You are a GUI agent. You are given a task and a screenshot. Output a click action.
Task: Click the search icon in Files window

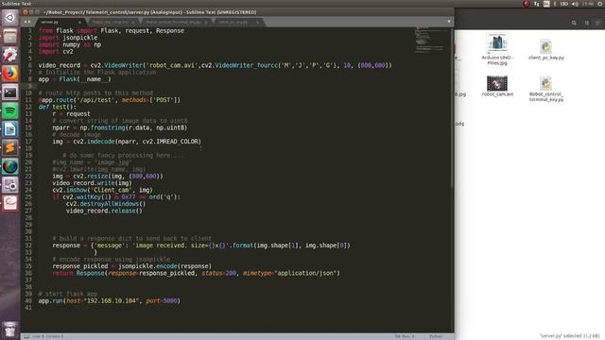tap(574, 23)
